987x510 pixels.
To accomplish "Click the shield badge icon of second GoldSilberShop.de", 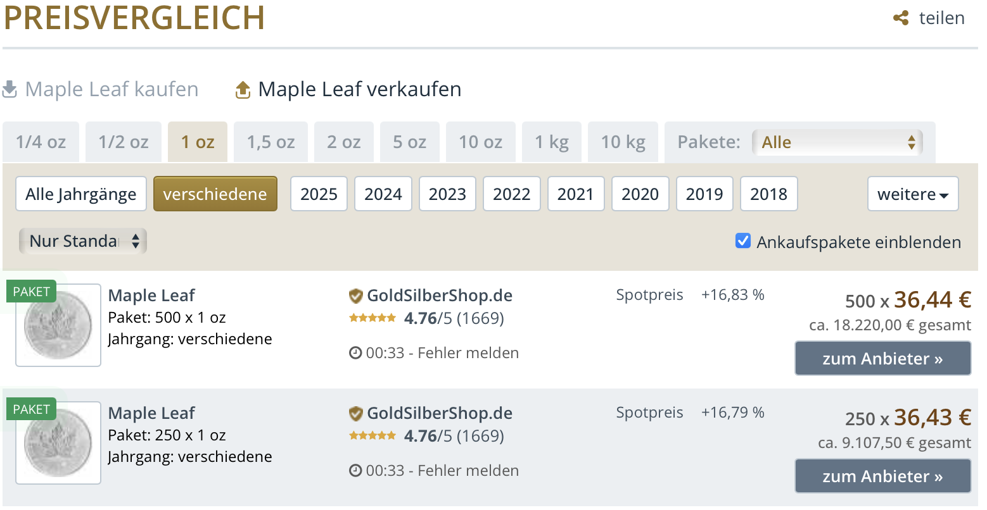I will click(355, 413).
